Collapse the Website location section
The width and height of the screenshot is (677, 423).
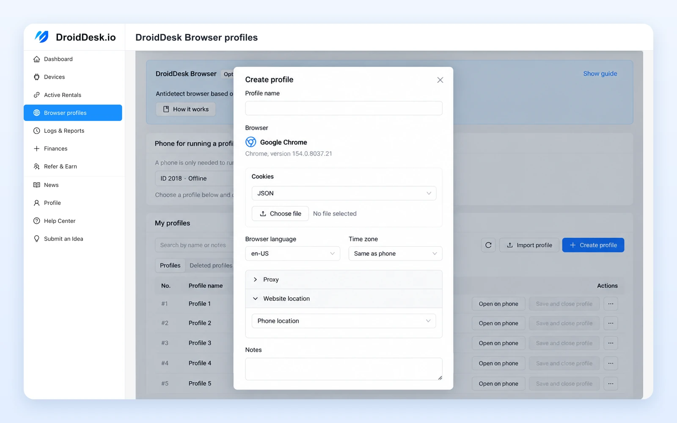[x=344, y=299]
